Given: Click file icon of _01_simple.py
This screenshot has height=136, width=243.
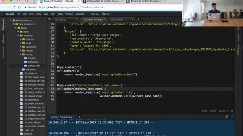Looking at the screenshot, I should pos(21,73).
